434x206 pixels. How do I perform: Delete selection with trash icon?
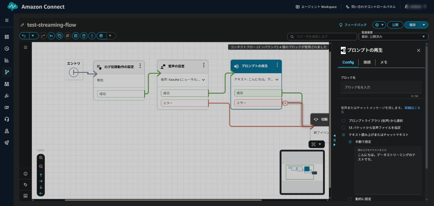point(84,36)
